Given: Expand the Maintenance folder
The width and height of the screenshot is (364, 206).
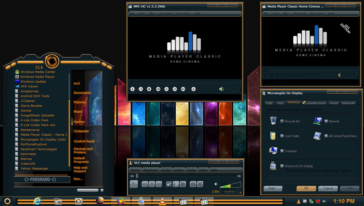Looking at the screenshot, I should point(30,130).
